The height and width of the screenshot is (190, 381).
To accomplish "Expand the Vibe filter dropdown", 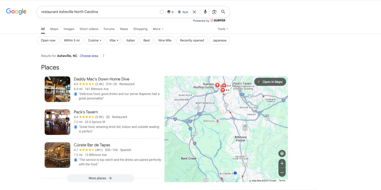I will (x=113, y=40).
